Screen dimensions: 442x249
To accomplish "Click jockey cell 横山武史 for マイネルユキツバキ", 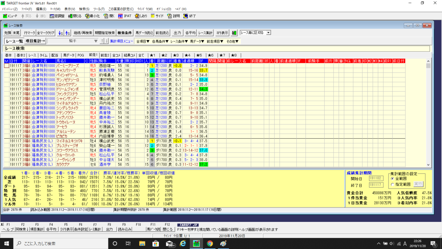I will [107, 141].
